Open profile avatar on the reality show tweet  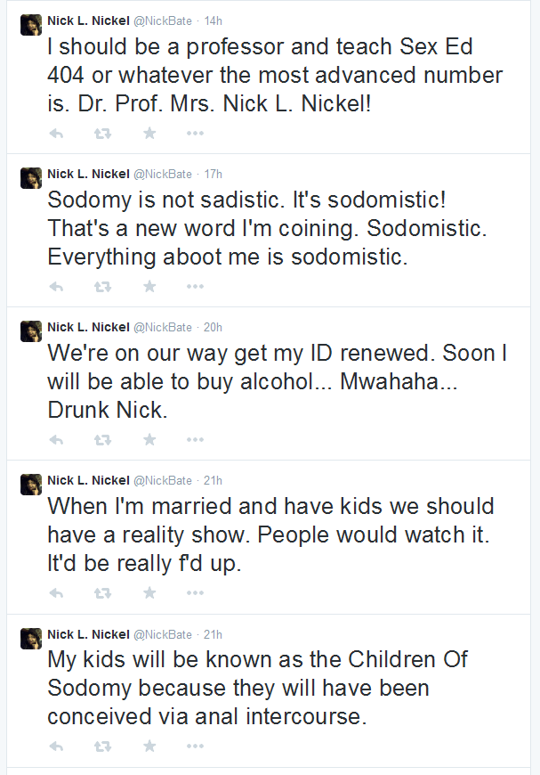[x=30, y=485]
